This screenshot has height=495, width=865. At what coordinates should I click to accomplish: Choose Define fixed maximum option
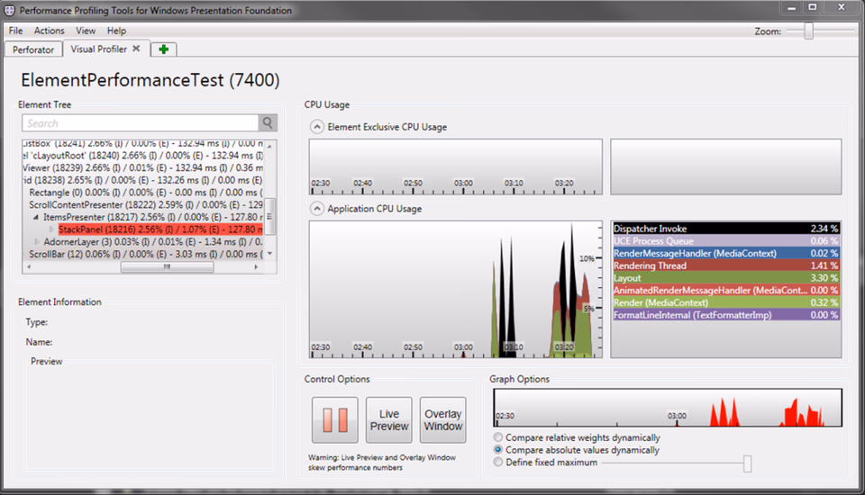click(x=498, y=462)
